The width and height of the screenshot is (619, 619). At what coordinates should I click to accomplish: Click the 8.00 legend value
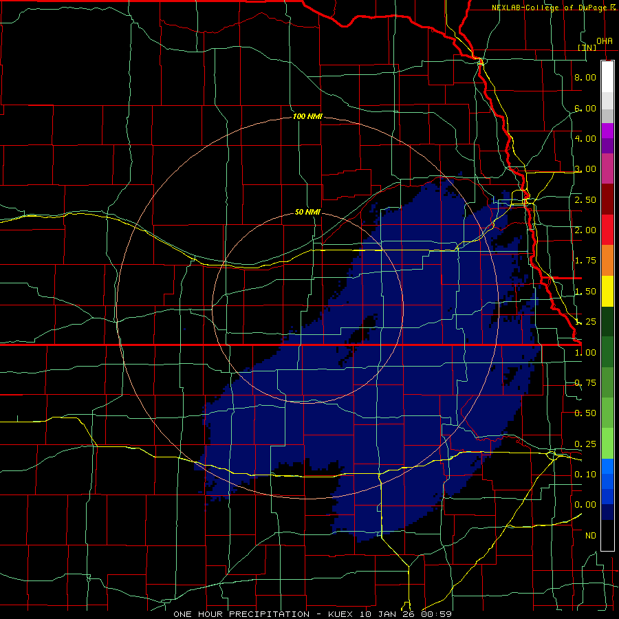click(585, 77)
